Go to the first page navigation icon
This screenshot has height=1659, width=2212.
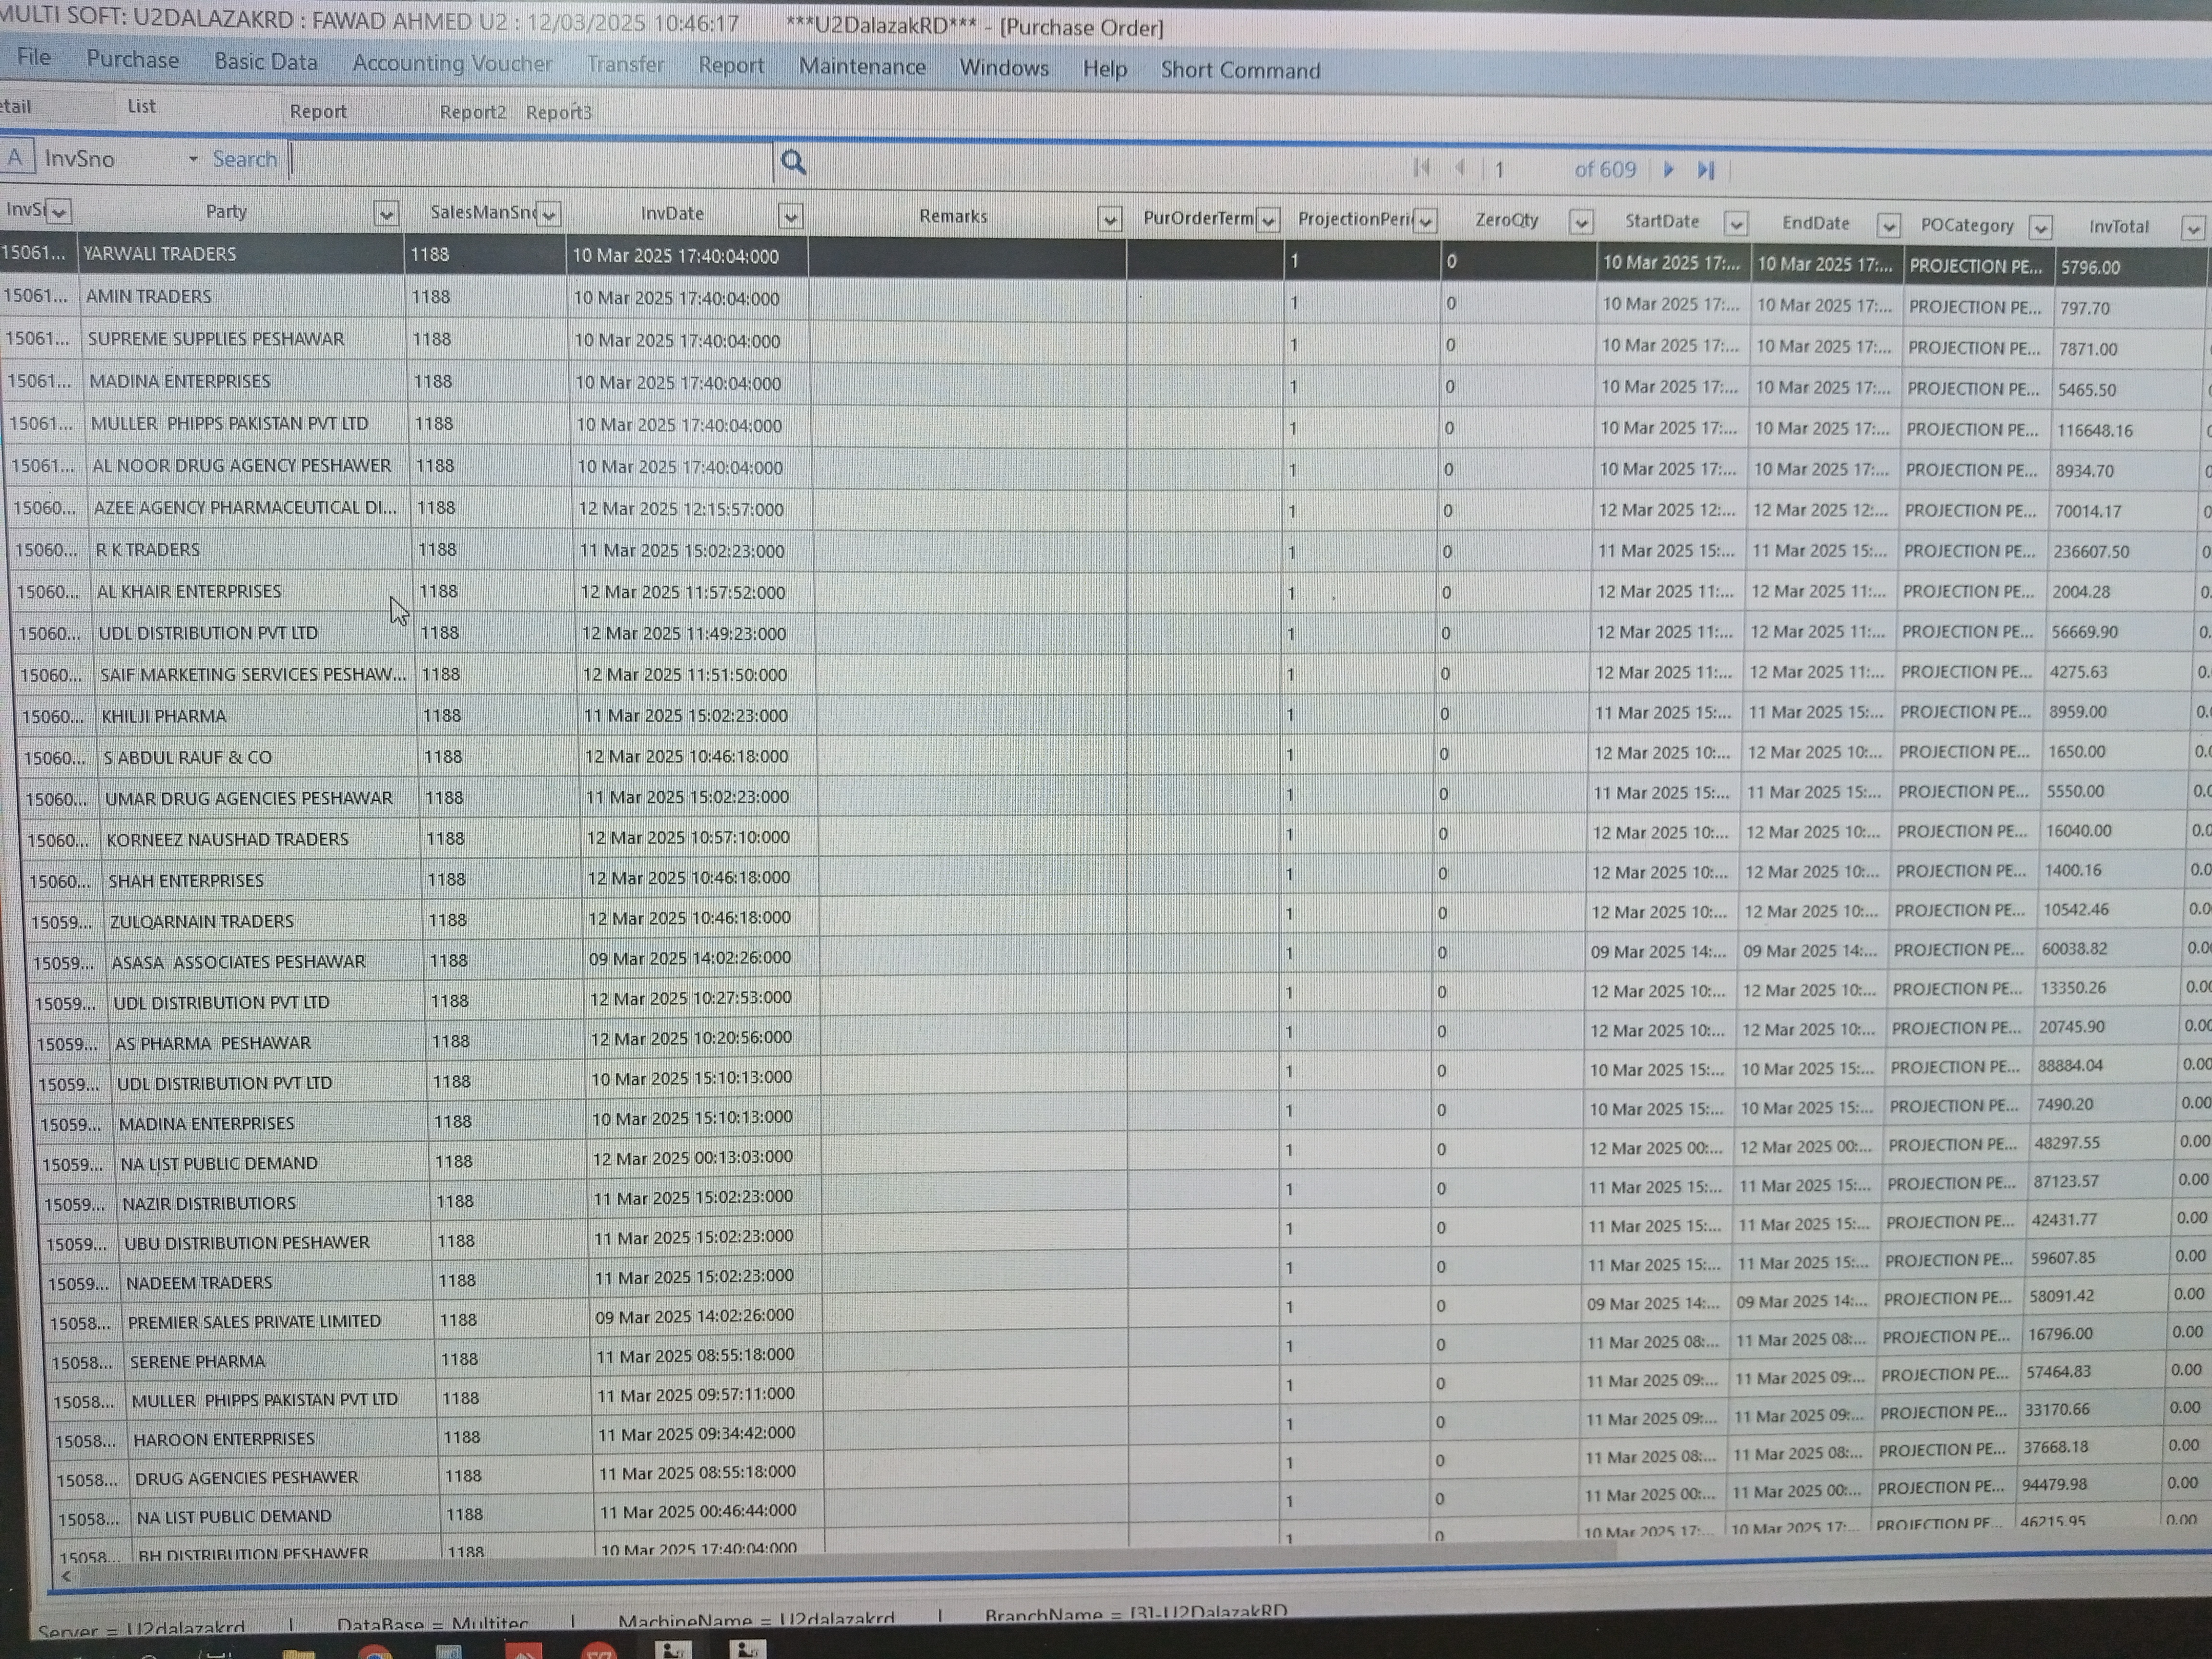(1421, 168)
